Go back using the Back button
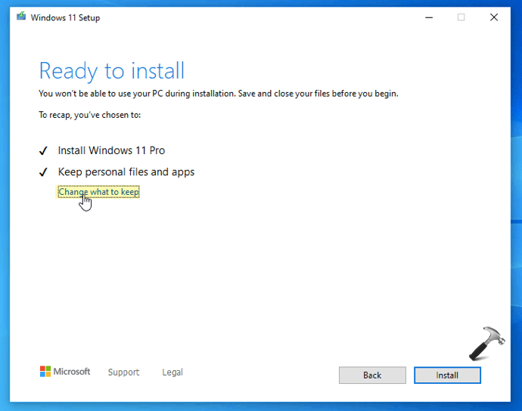The width and height of the screenshot is (522, 411). pyautogui.click(x=372, y=375)
